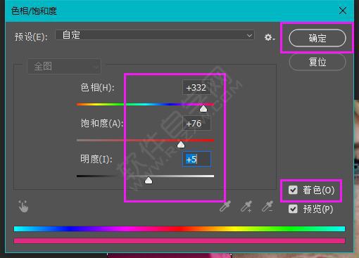
Task: Click the 色相/饱和度 title bar text
Action: click(x=34, y=11)
